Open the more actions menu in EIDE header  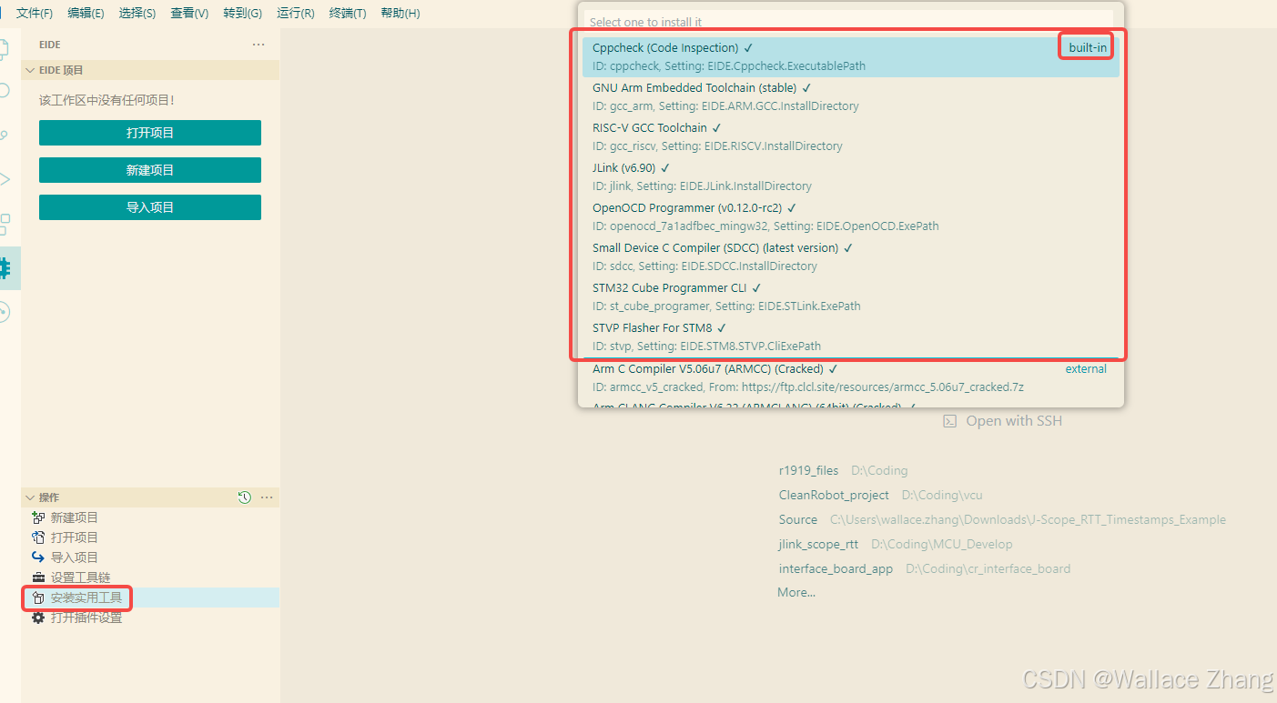click(x=258, y=45)
